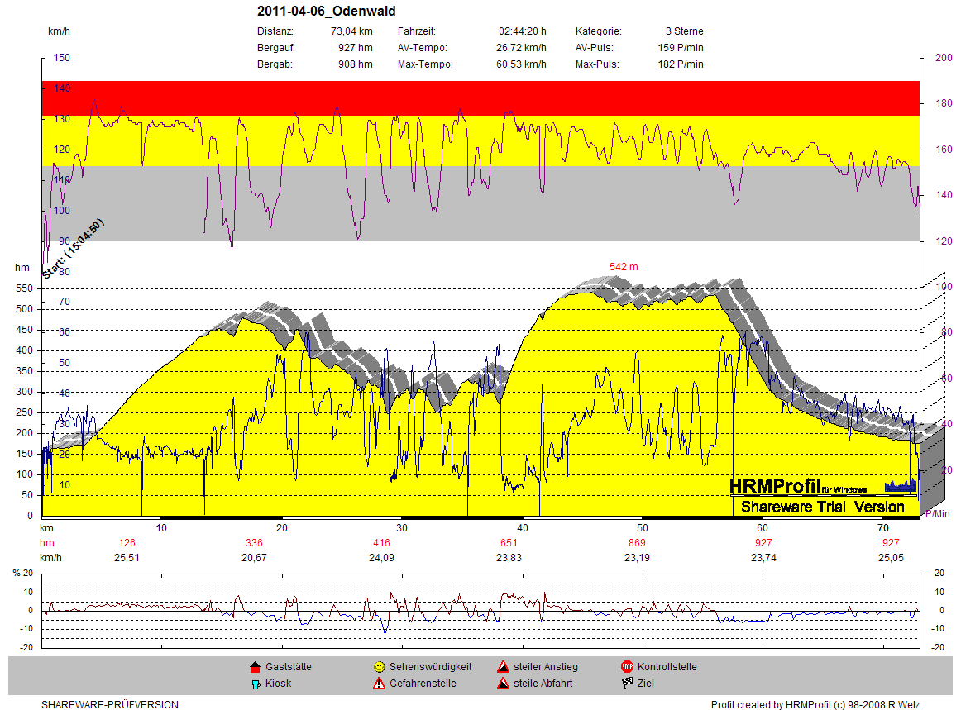Viewport: 961px width, 710px height.
Task: Click the SHAREWARE-PRÜFVERSION footer text
Action: (x=110, y=705)
